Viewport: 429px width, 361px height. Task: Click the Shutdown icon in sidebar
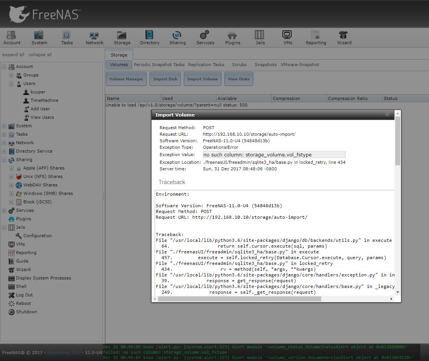click(x=11, y=312)
